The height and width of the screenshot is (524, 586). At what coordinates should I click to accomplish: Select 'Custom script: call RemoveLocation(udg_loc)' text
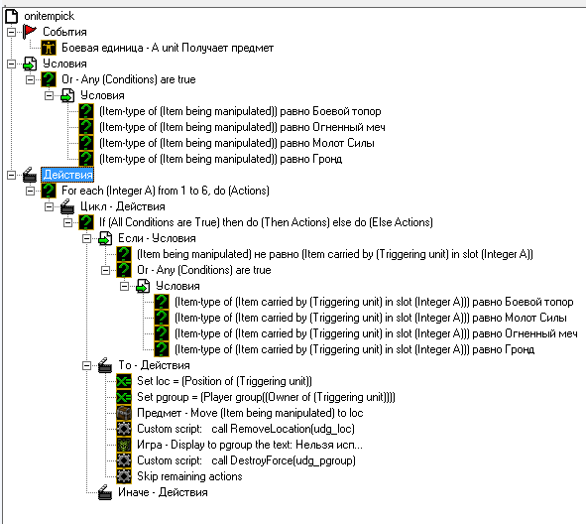click(246, 429)
